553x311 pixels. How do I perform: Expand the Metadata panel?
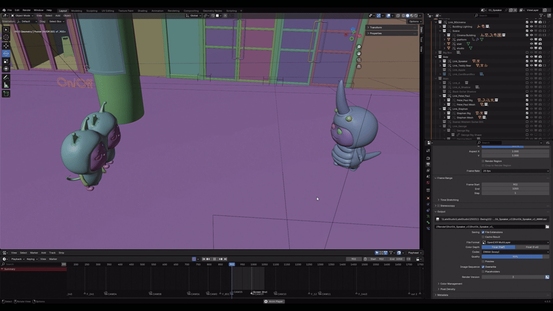click(x=442, y=295)
